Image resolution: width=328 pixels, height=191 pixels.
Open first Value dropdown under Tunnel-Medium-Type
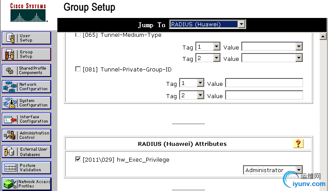(x=272, y=46)
